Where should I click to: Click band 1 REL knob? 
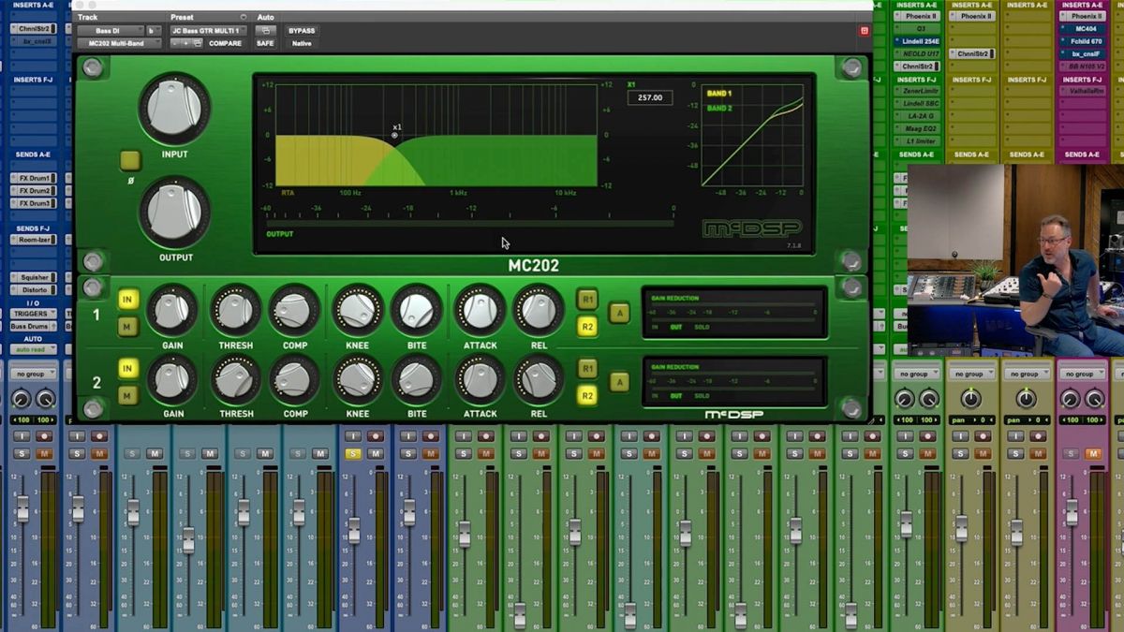coord(539,311)
